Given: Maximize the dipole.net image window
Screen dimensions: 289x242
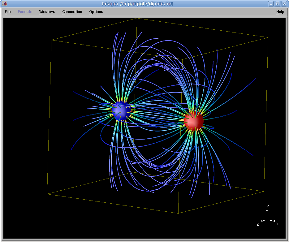Looking at the screenshot, I should 278,4.
